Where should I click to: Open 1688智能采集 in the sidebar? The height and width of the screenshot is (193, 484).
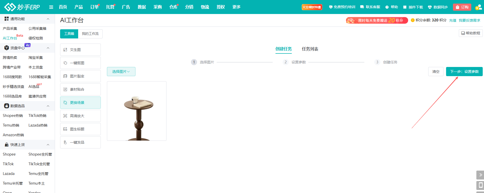point(40,77)
